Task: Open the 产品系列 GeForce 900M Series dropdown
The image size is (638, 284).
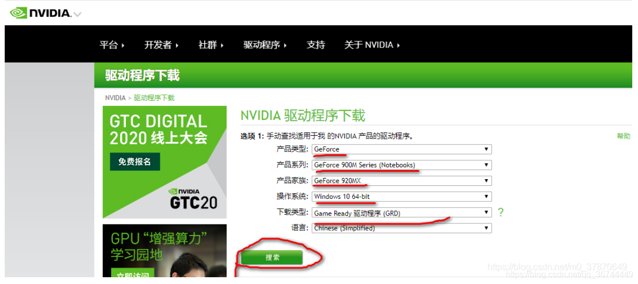Action: pyautogui.click(x=402, y=165)
